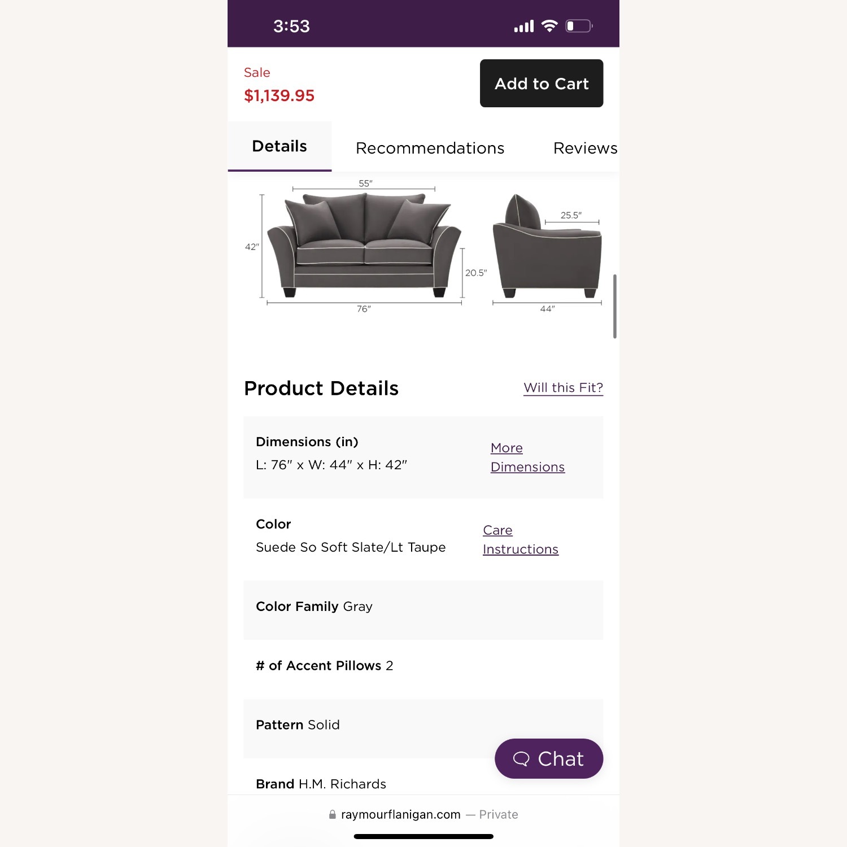Screen dimensions: 847x847
Task: Tap the Add to Cart button
Action: 542,84
